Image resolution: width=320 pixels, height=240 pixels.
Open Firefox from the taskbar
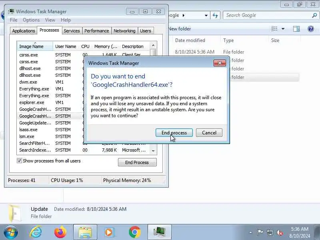pos(60,232)
